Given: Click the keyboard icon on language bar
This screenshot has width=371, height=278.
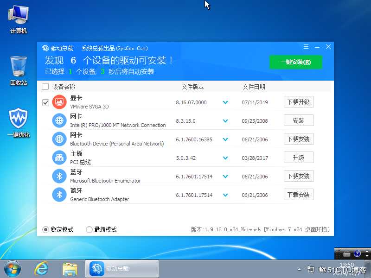Looking at the screenshot, I should coord(346,254).
